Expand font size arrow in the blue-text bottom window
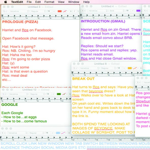 click(52, 133)
